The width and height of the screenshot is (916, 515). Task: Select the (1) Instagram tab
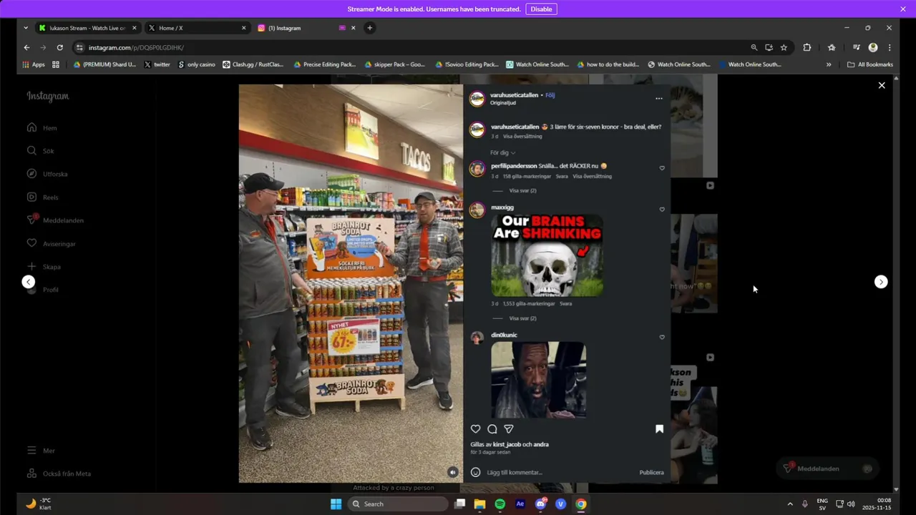point(306,28)
